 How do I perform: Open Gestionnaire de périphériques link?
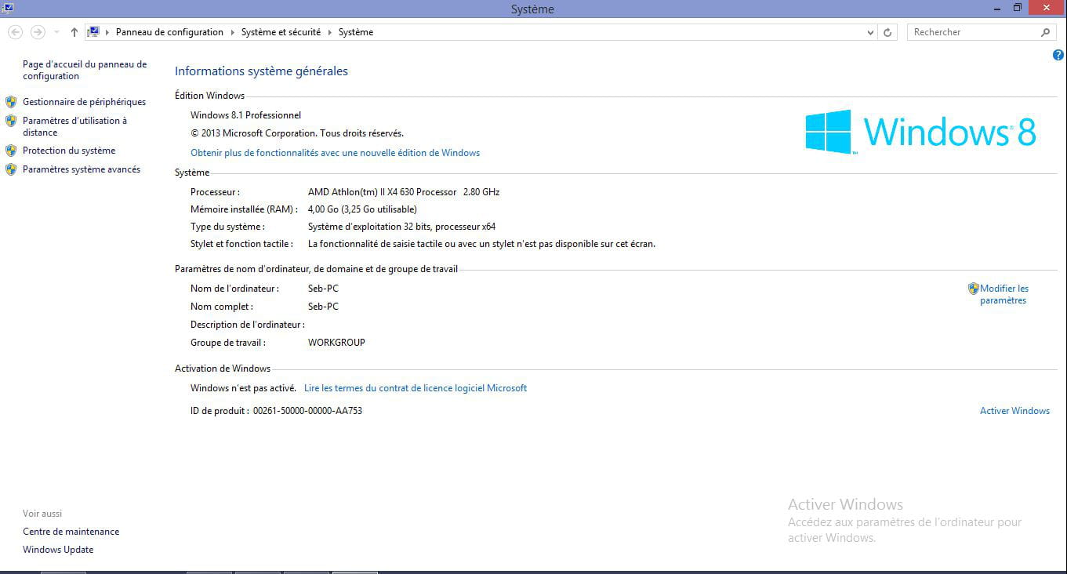[x=84, y=102]
